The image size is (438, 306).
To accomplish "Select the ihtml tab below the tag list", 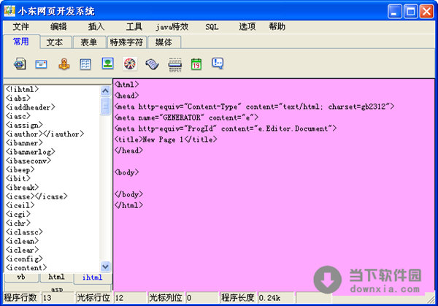I will (93, 278).
